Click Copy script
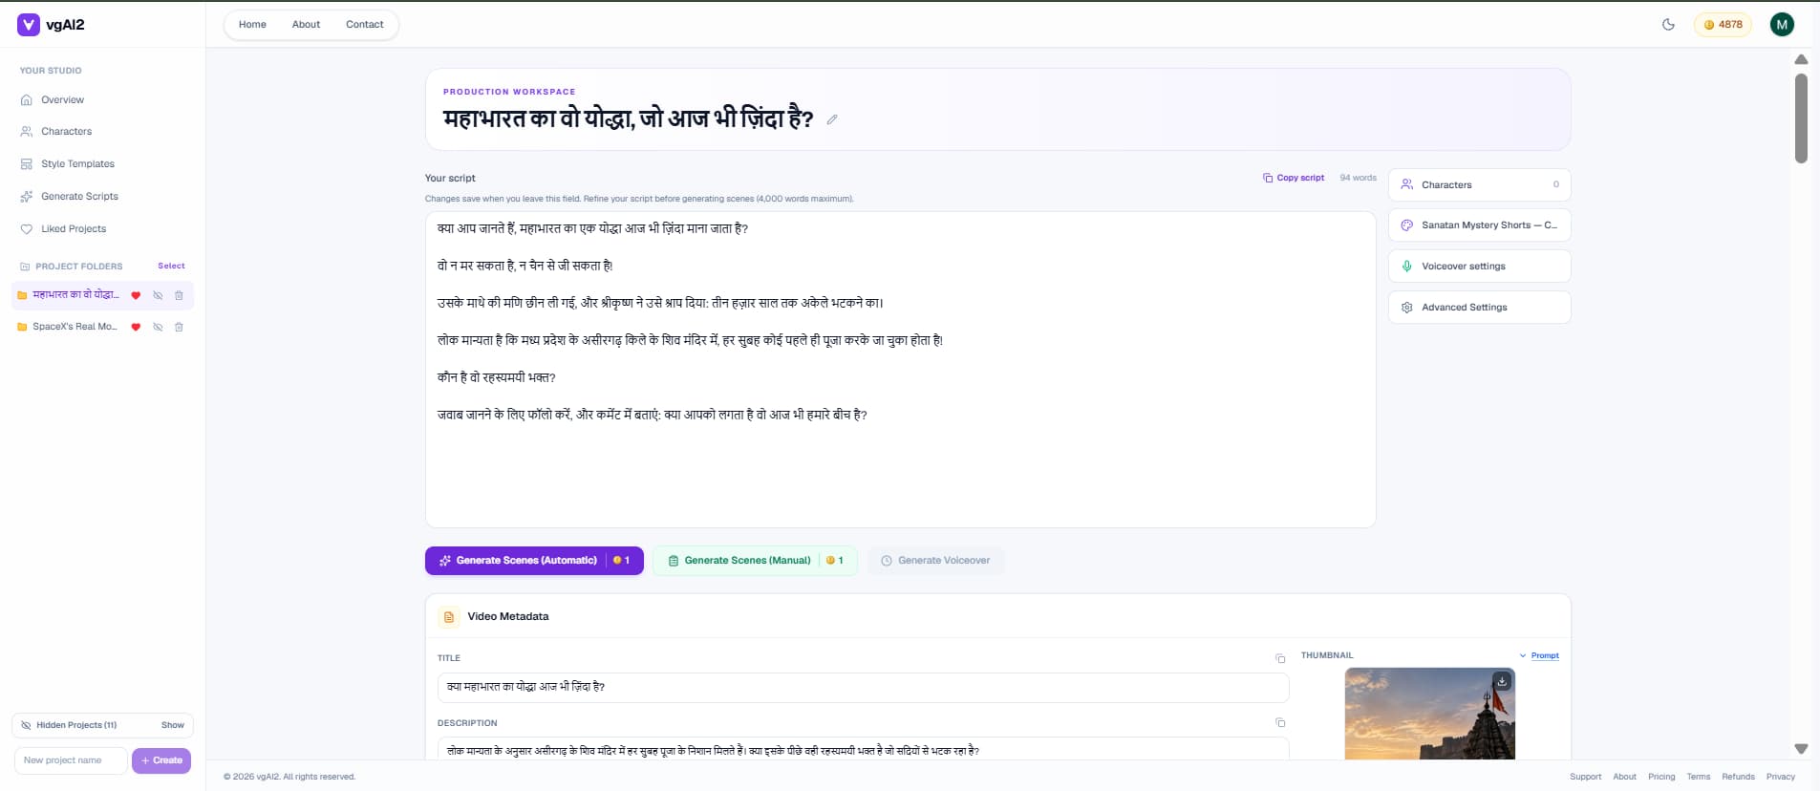Image resolution: width=1820 pixels, height=791 pixels. click(x=1294, y=178)
